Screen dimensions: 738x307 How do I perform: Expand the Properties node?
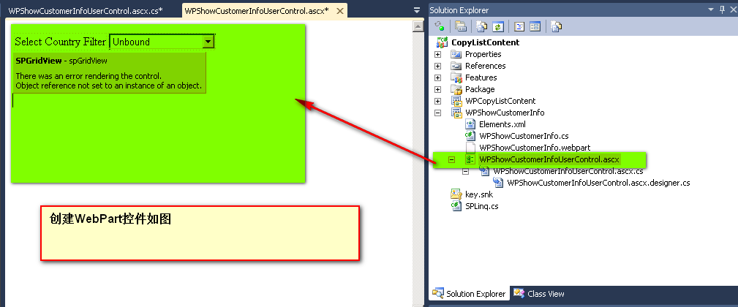(437, 54)
